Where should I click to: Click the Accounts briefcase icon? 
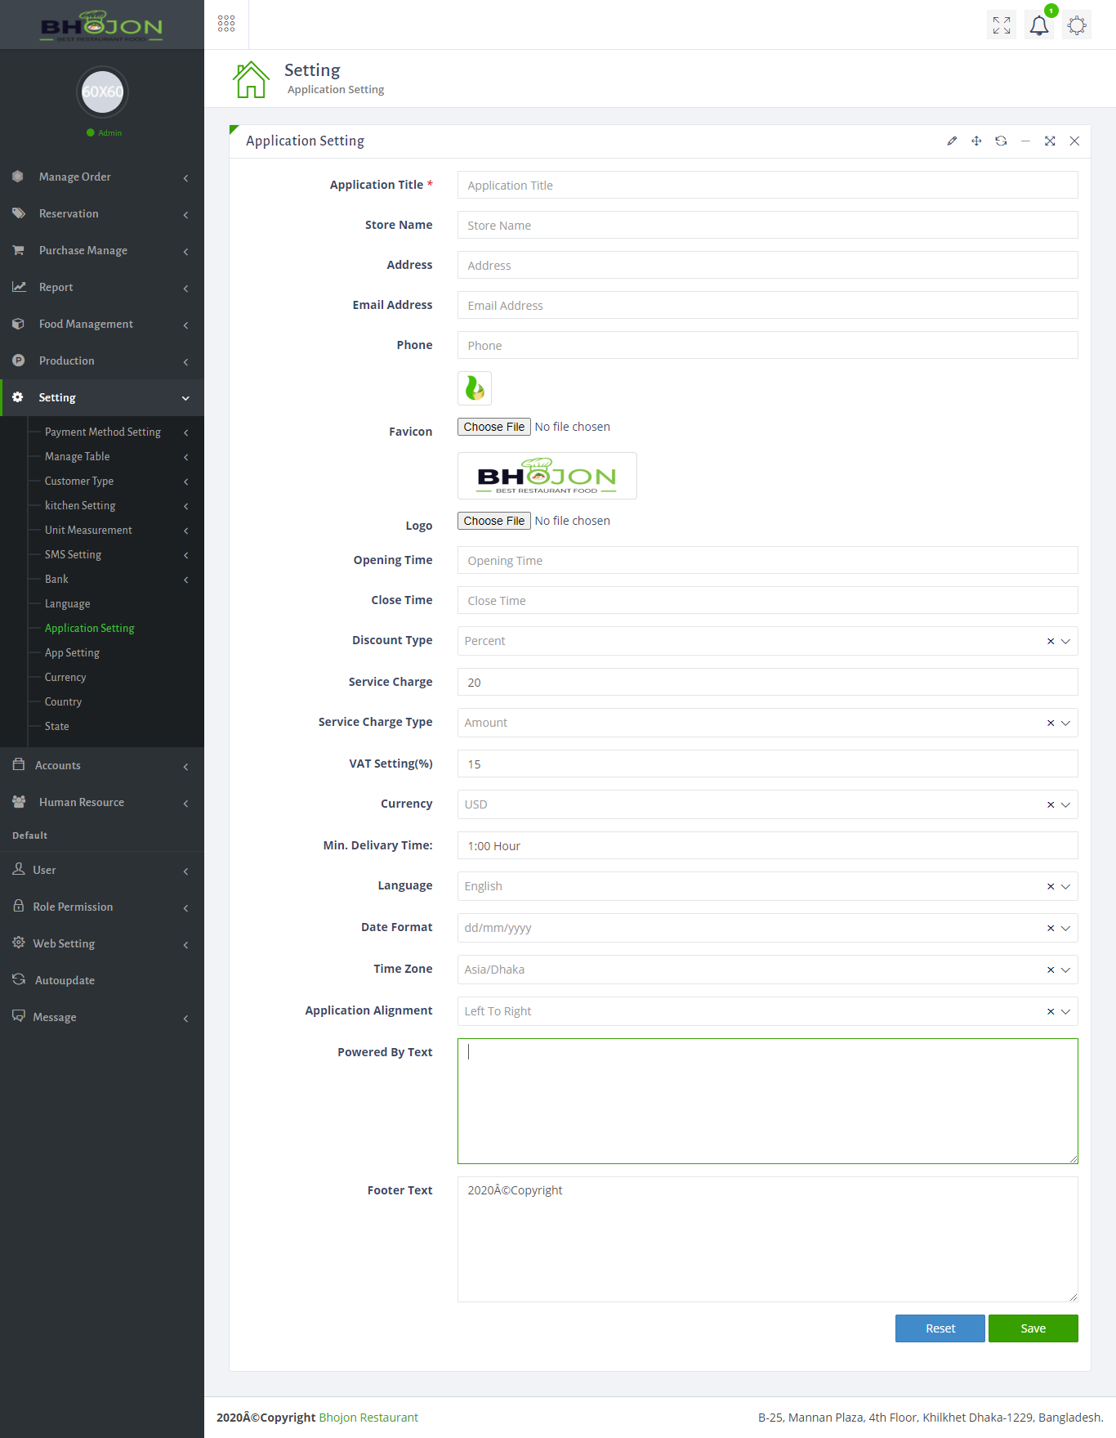click(19, 764)
